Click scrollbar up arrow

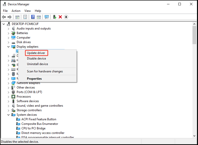click(194, 24)
